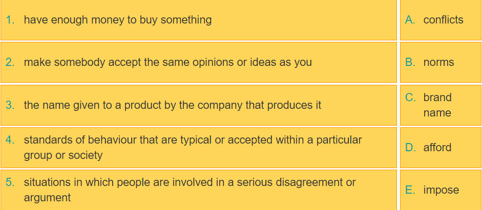This screenshot has width=482, height=210.
Task: Click the number 5 label
Action: [x=10, y=182]
